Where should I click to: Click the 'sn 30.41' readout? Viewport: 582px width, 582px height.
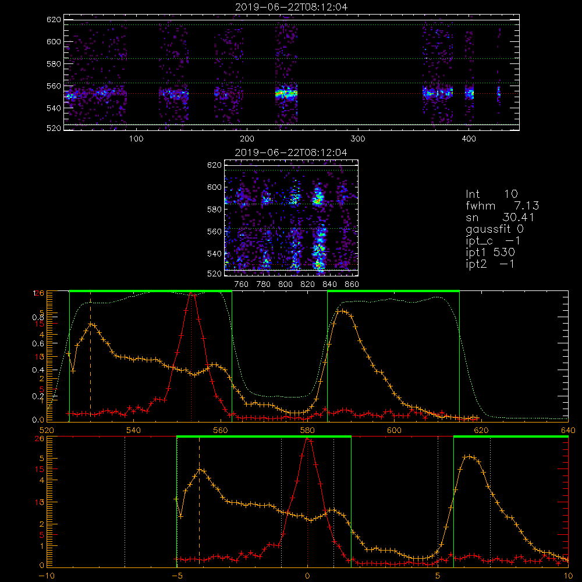(x=500, y=217)
